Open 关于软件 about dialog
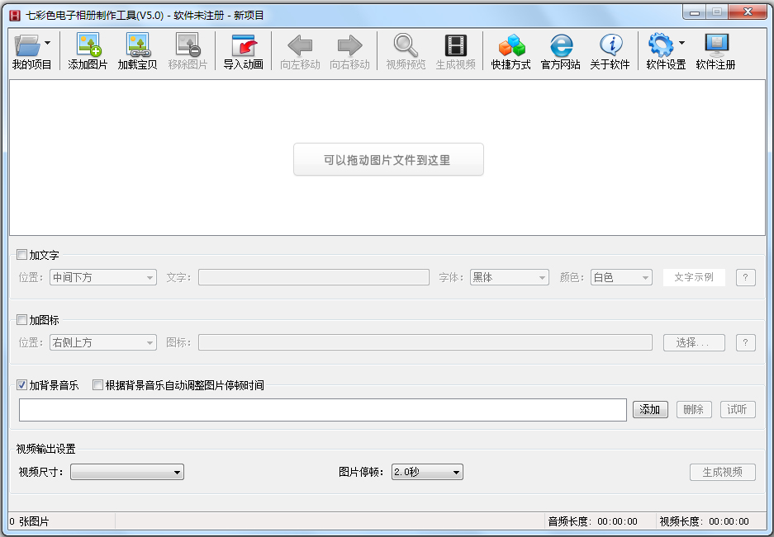The width and height of the screenshot is (774, 537). tap(610, 51)
